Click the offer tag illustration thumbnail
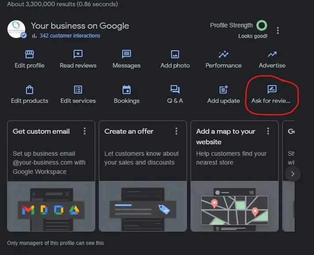The height and width of the screenshot is (255, 314). (x=143, y=206)
